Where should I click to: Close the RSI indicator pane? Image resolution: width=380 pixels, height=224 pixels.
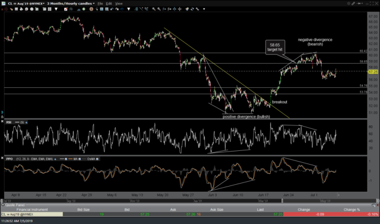(2, 121)
